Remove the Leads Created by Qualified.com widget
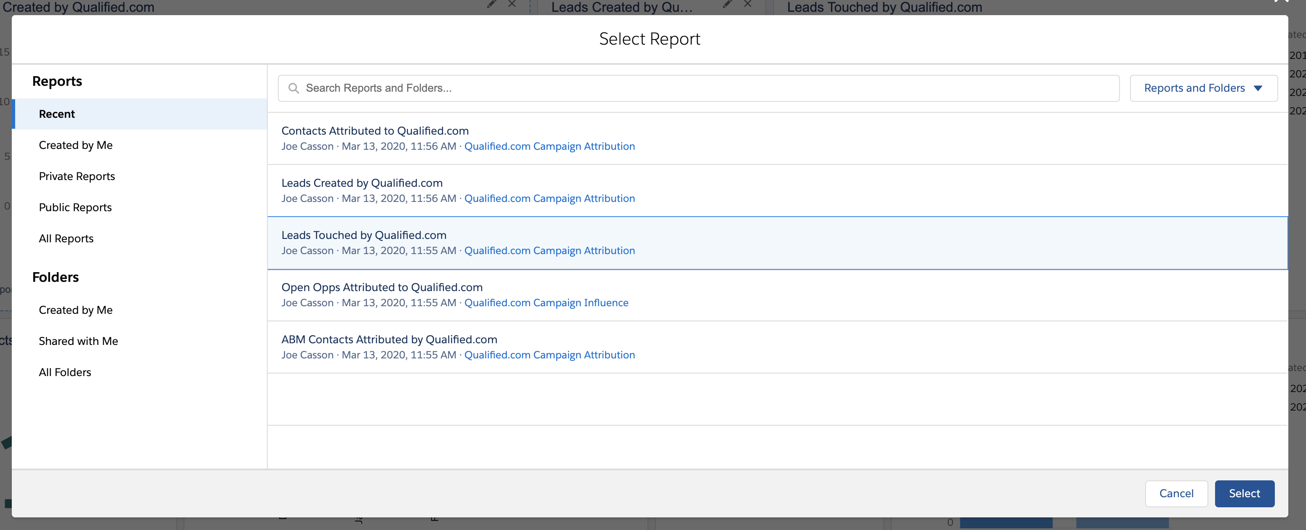 (747, 4)
